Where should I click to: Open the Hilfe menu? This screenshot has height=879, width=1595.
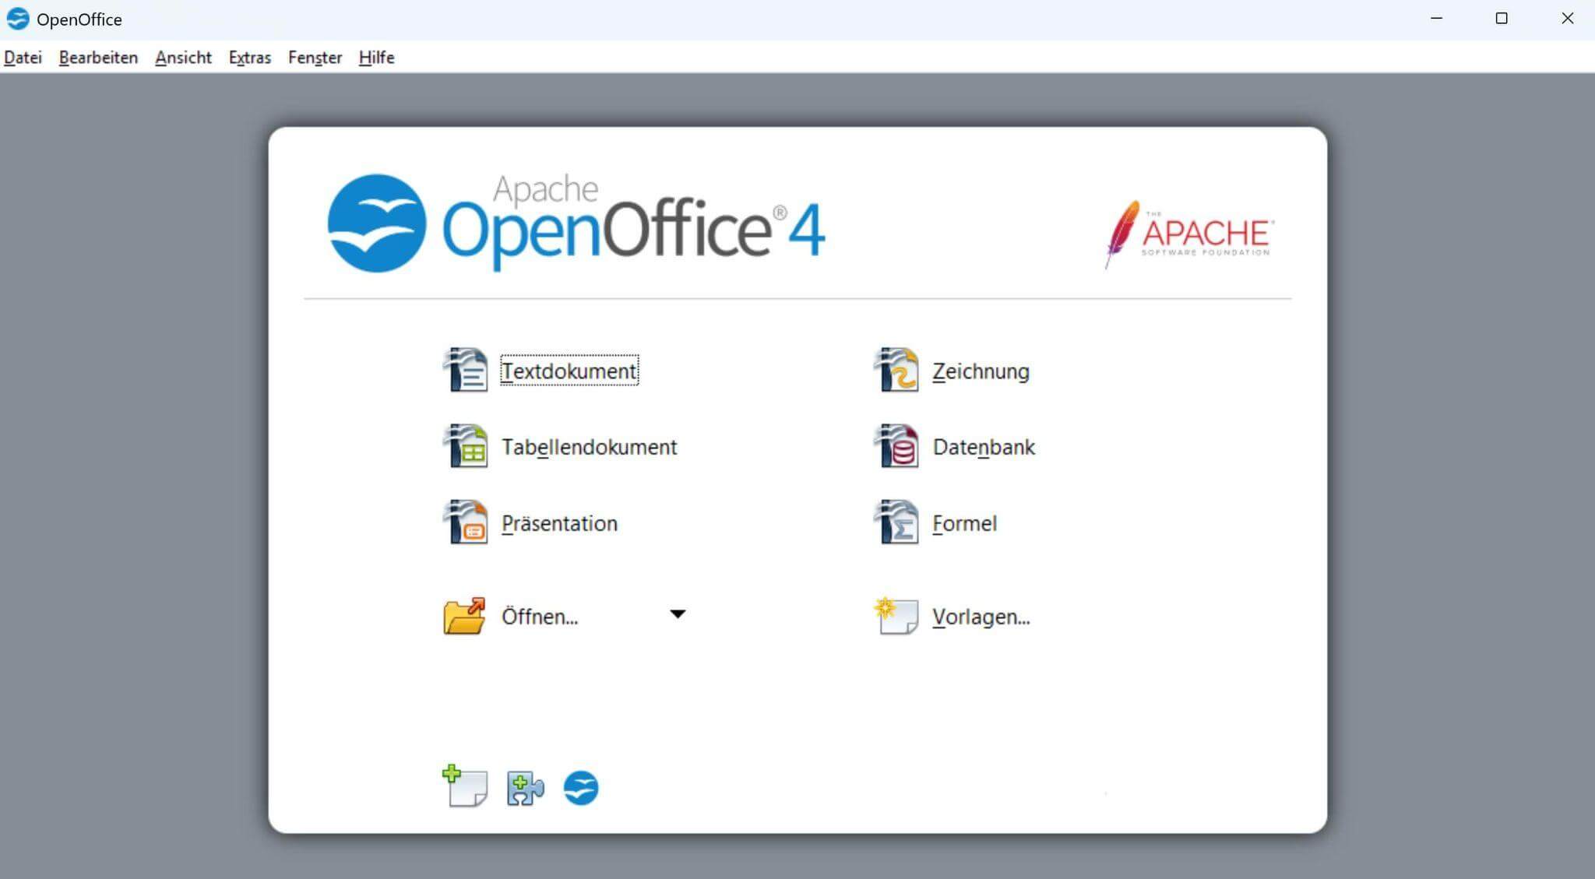coord(376,58)
